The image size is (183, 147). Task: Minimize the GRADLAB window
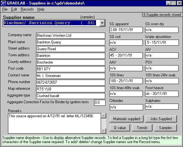coord(168,3)
